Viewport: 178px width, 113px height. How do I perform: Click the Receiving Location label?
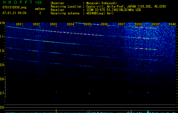(66, 6)
